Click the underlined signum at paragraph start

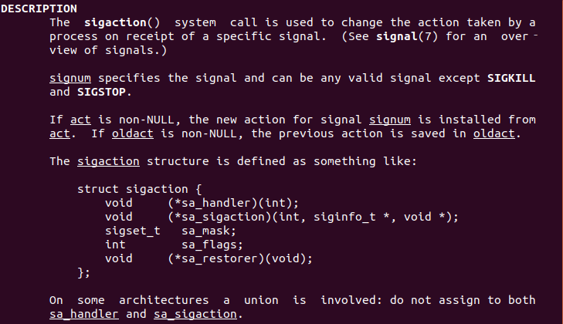70,78
